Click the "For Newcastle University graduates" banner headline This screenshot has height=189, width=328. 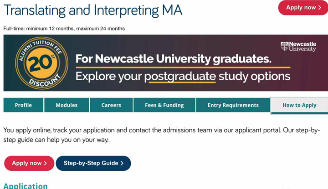(173, 59)
